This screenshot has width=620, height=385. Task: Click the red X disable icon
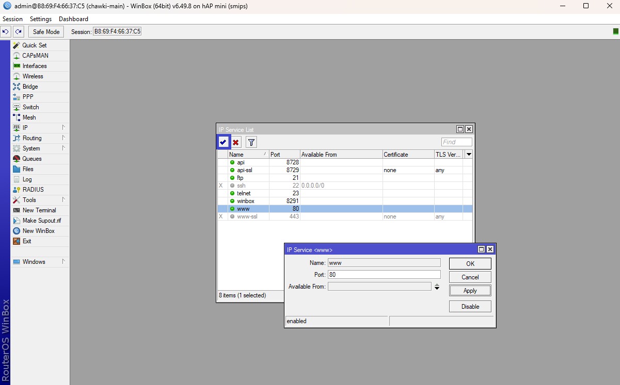(x=236, y=142)
